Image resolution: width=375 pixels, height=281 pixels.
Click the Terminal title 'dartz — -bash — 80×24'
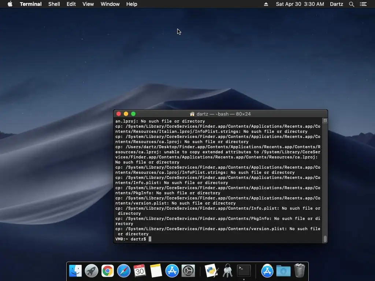224,114
